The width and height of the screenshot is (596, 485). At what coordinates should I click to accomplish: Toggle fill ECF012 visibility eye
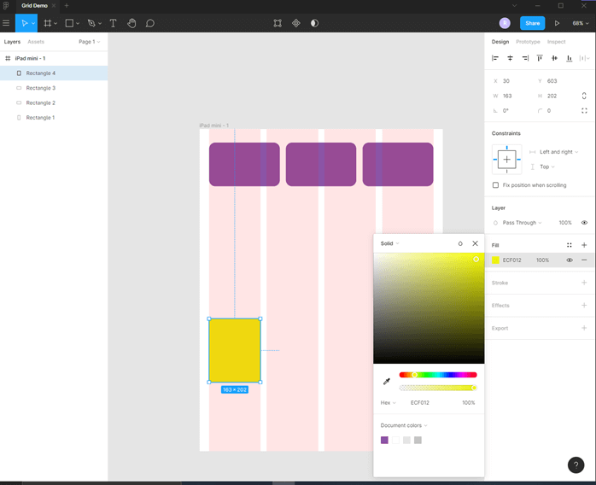coord(570,260)
